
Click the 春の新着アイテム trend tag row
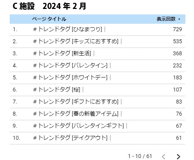pyautogui.click(x=97, y=114)
